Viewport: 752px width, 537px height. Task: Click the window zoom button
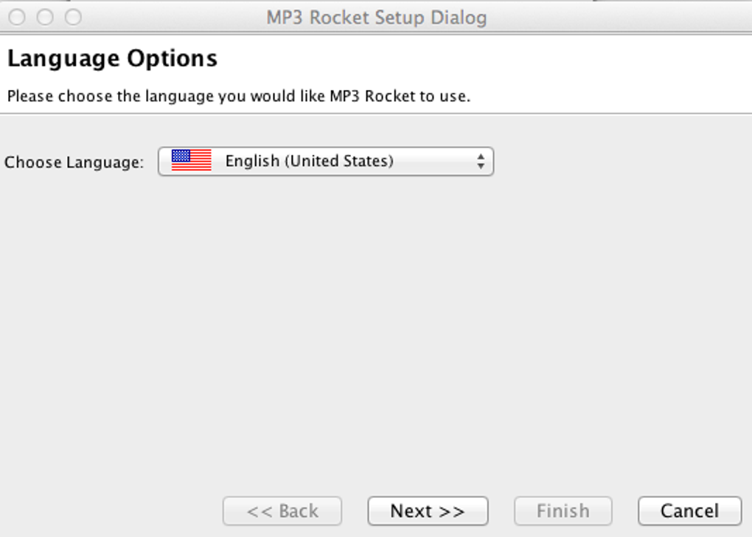point(73,17)
